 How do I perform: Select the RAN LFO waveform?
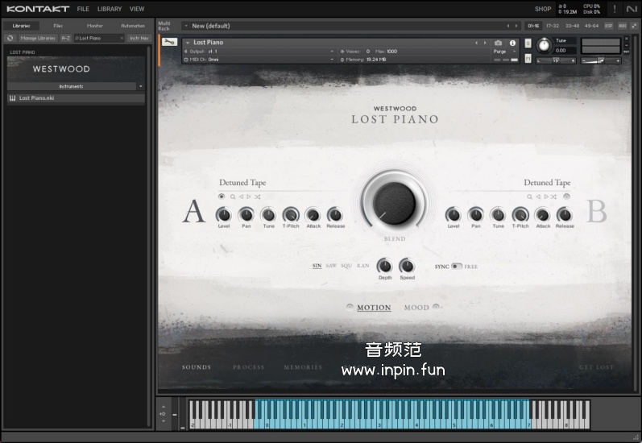(362, 266)
